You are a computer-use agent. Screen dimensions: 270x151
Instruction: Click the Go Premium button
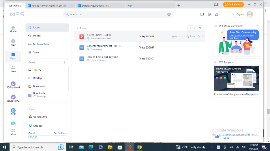[233, 5]
